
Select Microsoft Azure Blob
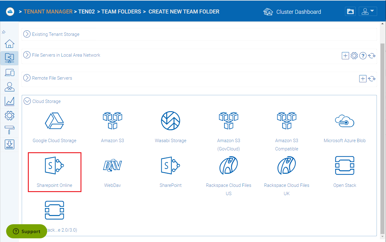click(x=345, y=121)
